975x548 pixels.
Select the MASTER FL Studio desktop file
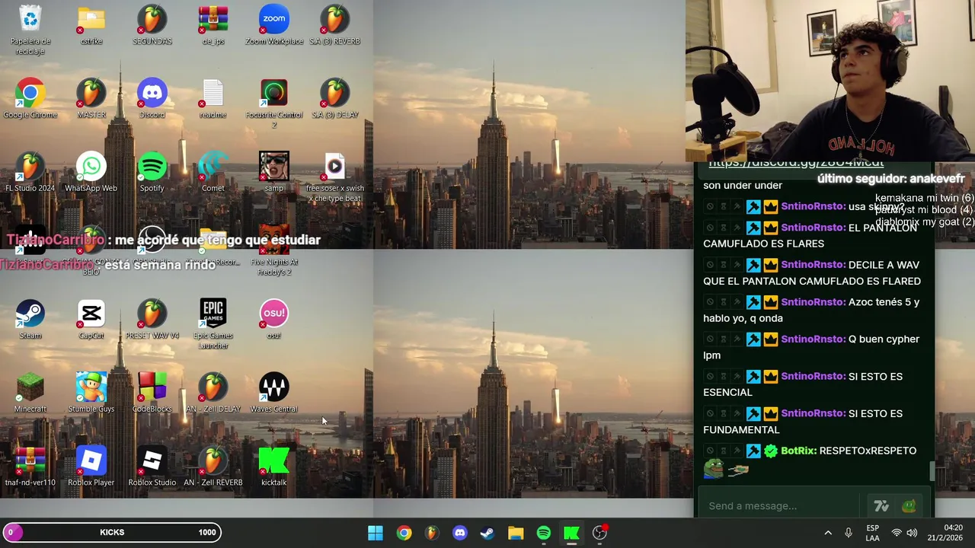pos(91,98)
